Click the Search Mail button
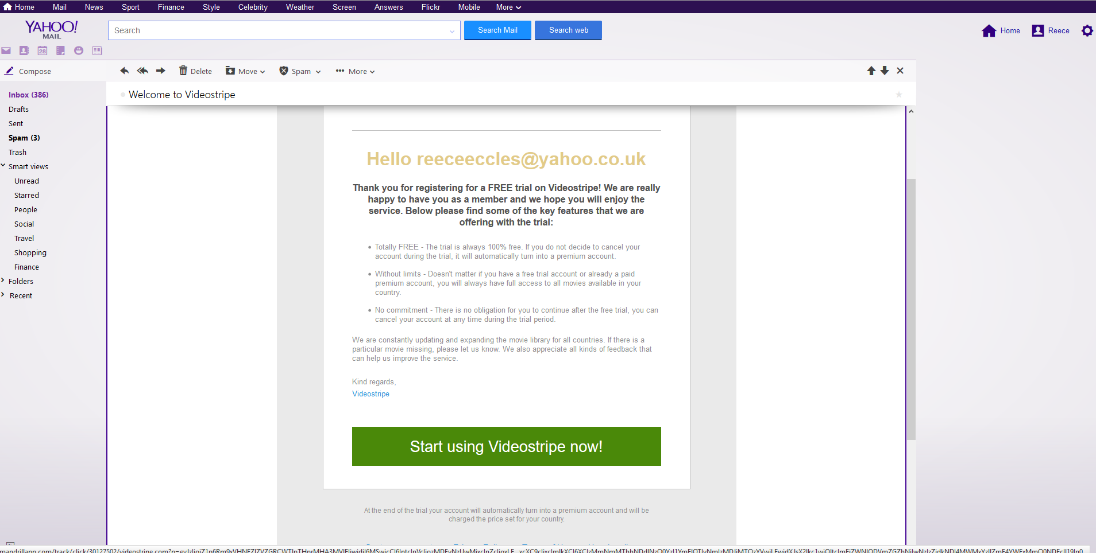 pyautogui.click(x=497, y=30)
